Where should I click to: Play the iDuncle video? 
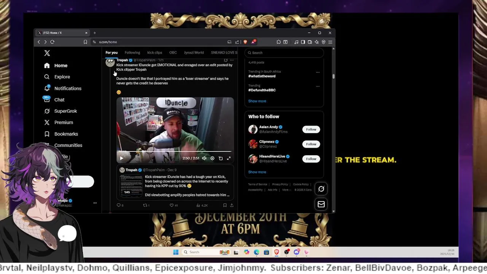tap(121, 158)
